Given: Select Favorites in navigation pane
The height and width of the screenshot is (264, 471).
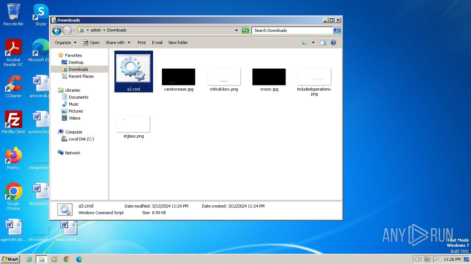Looking at the screenshot, I should 70,55.
